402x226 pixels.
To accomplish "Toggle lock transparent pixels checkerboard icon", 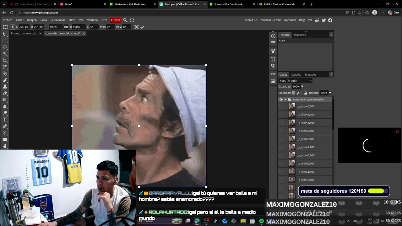I will point(294,93).
